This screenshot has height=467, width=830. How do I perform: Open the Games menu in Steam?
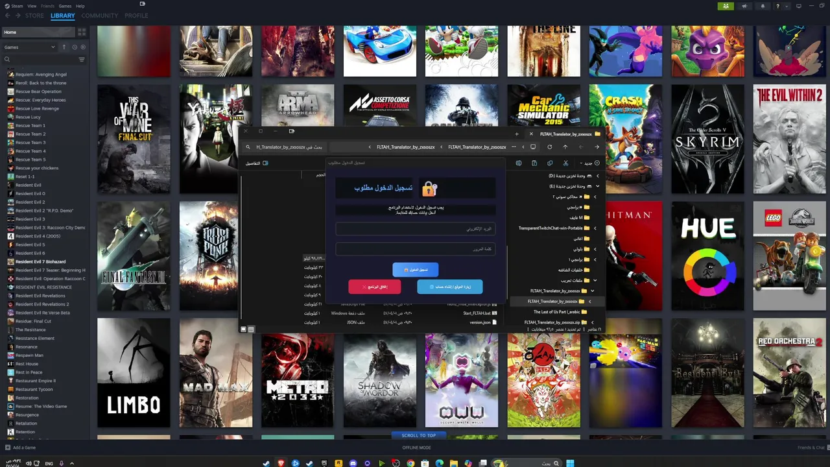tap(65, 6)
